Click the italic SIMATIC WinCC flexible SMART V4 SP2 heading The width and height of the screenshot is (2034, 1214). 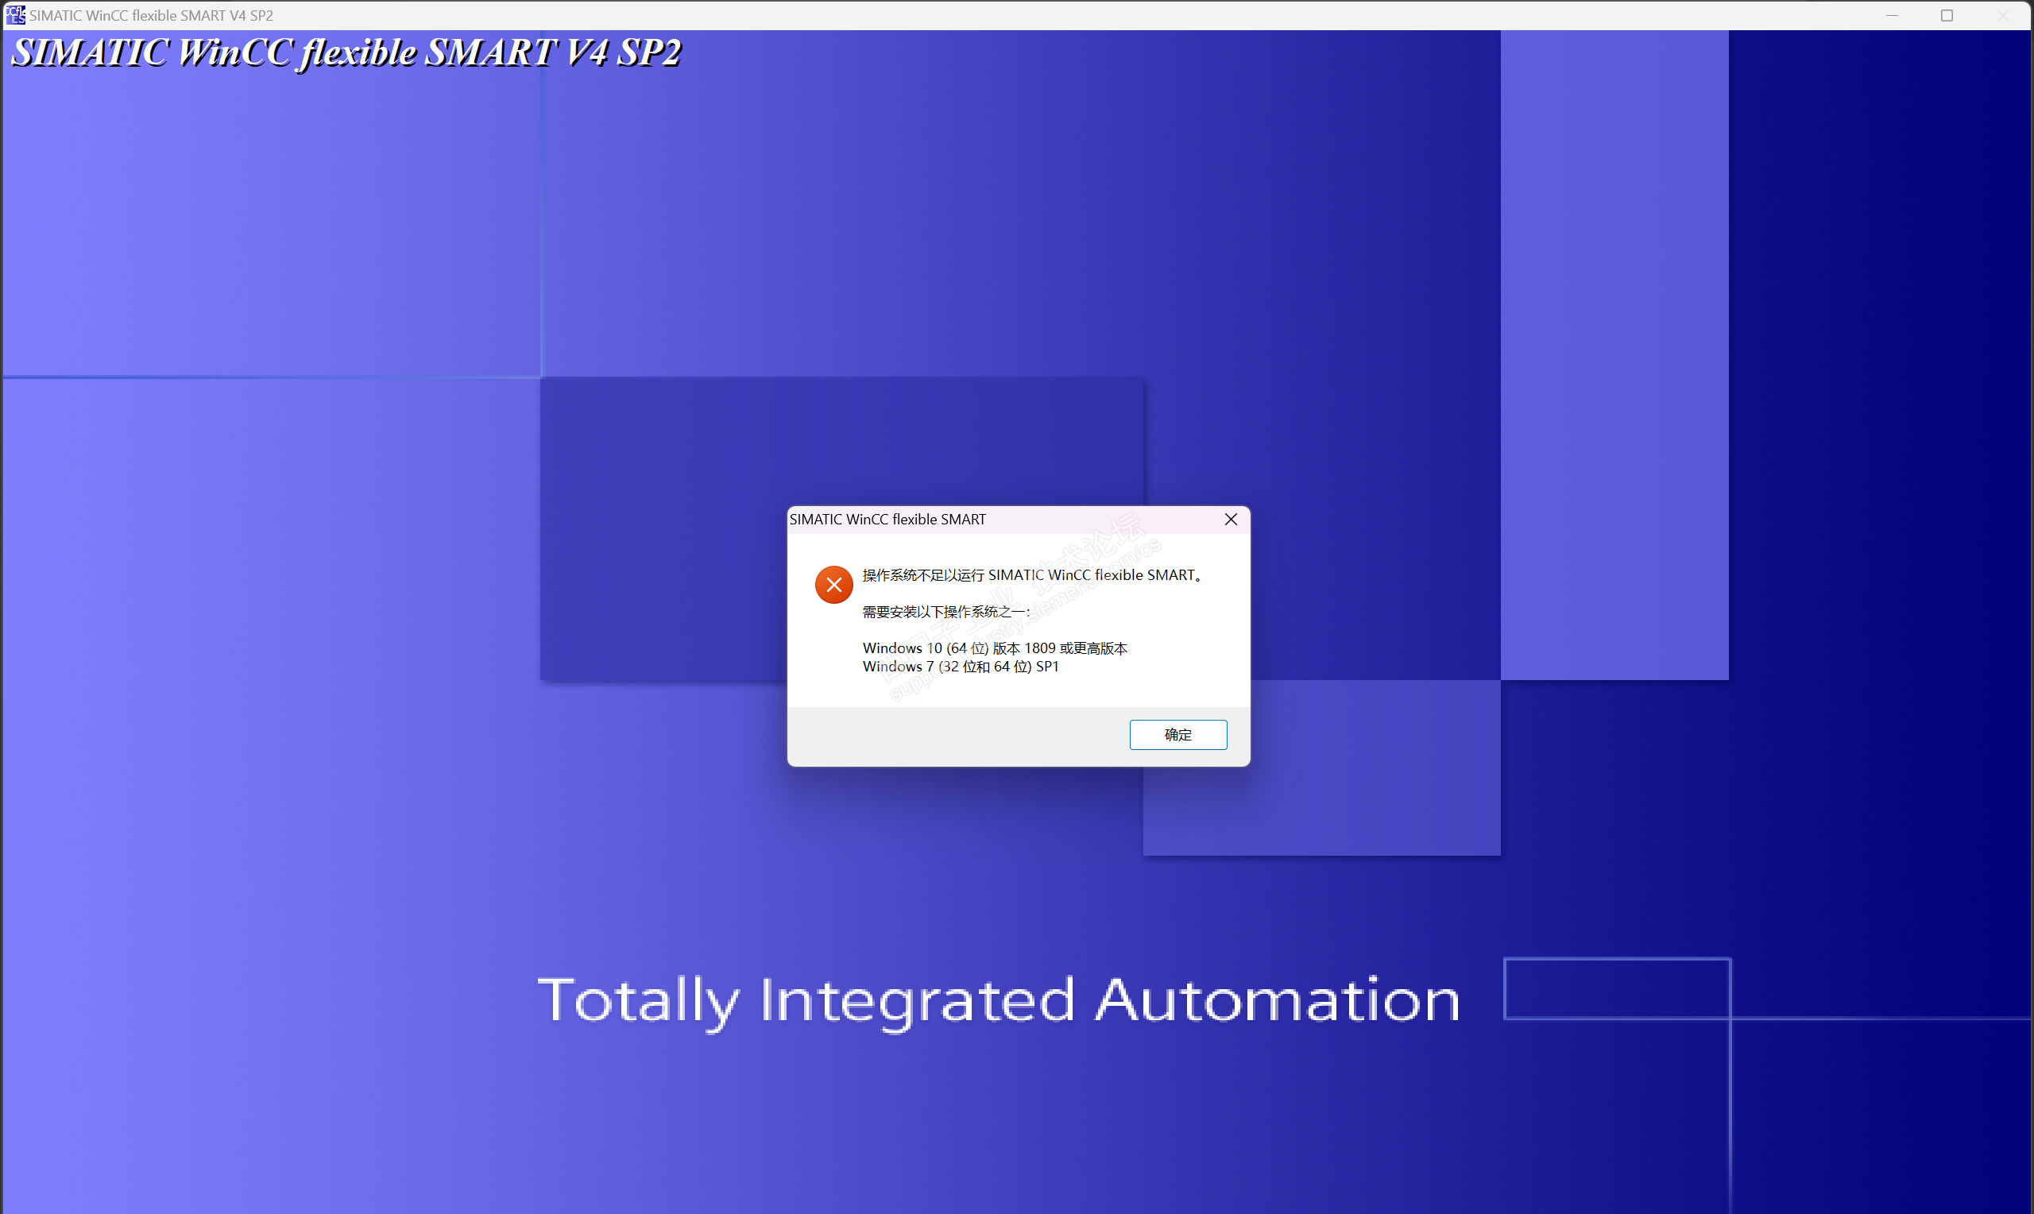[346, 53]
